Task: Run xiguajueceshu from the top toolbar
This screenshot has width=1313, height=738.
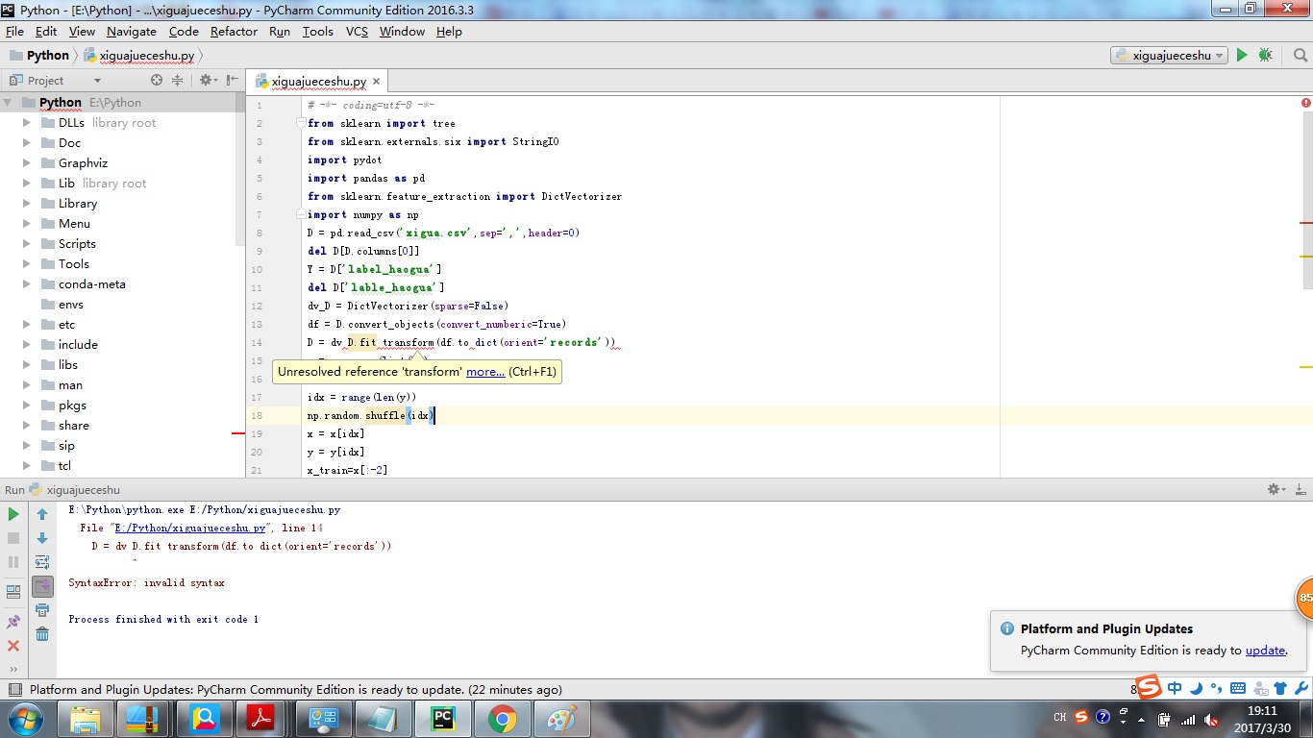Action: [x=1242, y=56]
